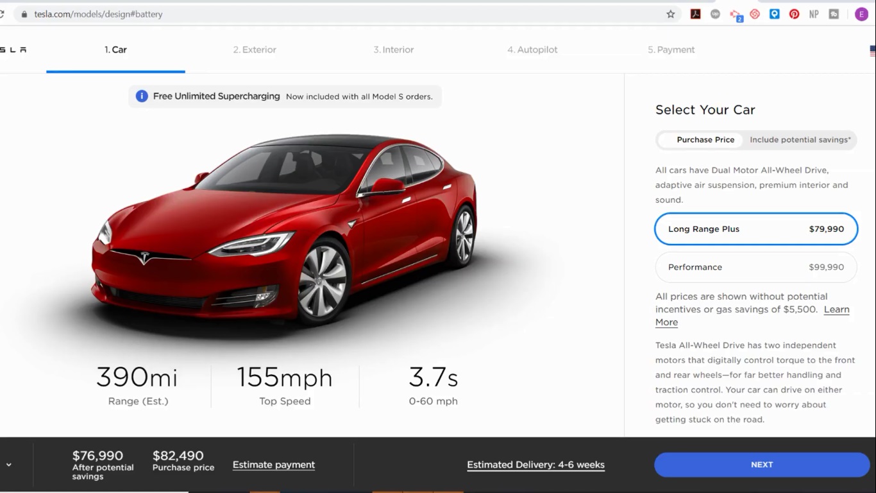View site security info via lock icon
This screenshot has height=493, width=876.
pos(24,14)
